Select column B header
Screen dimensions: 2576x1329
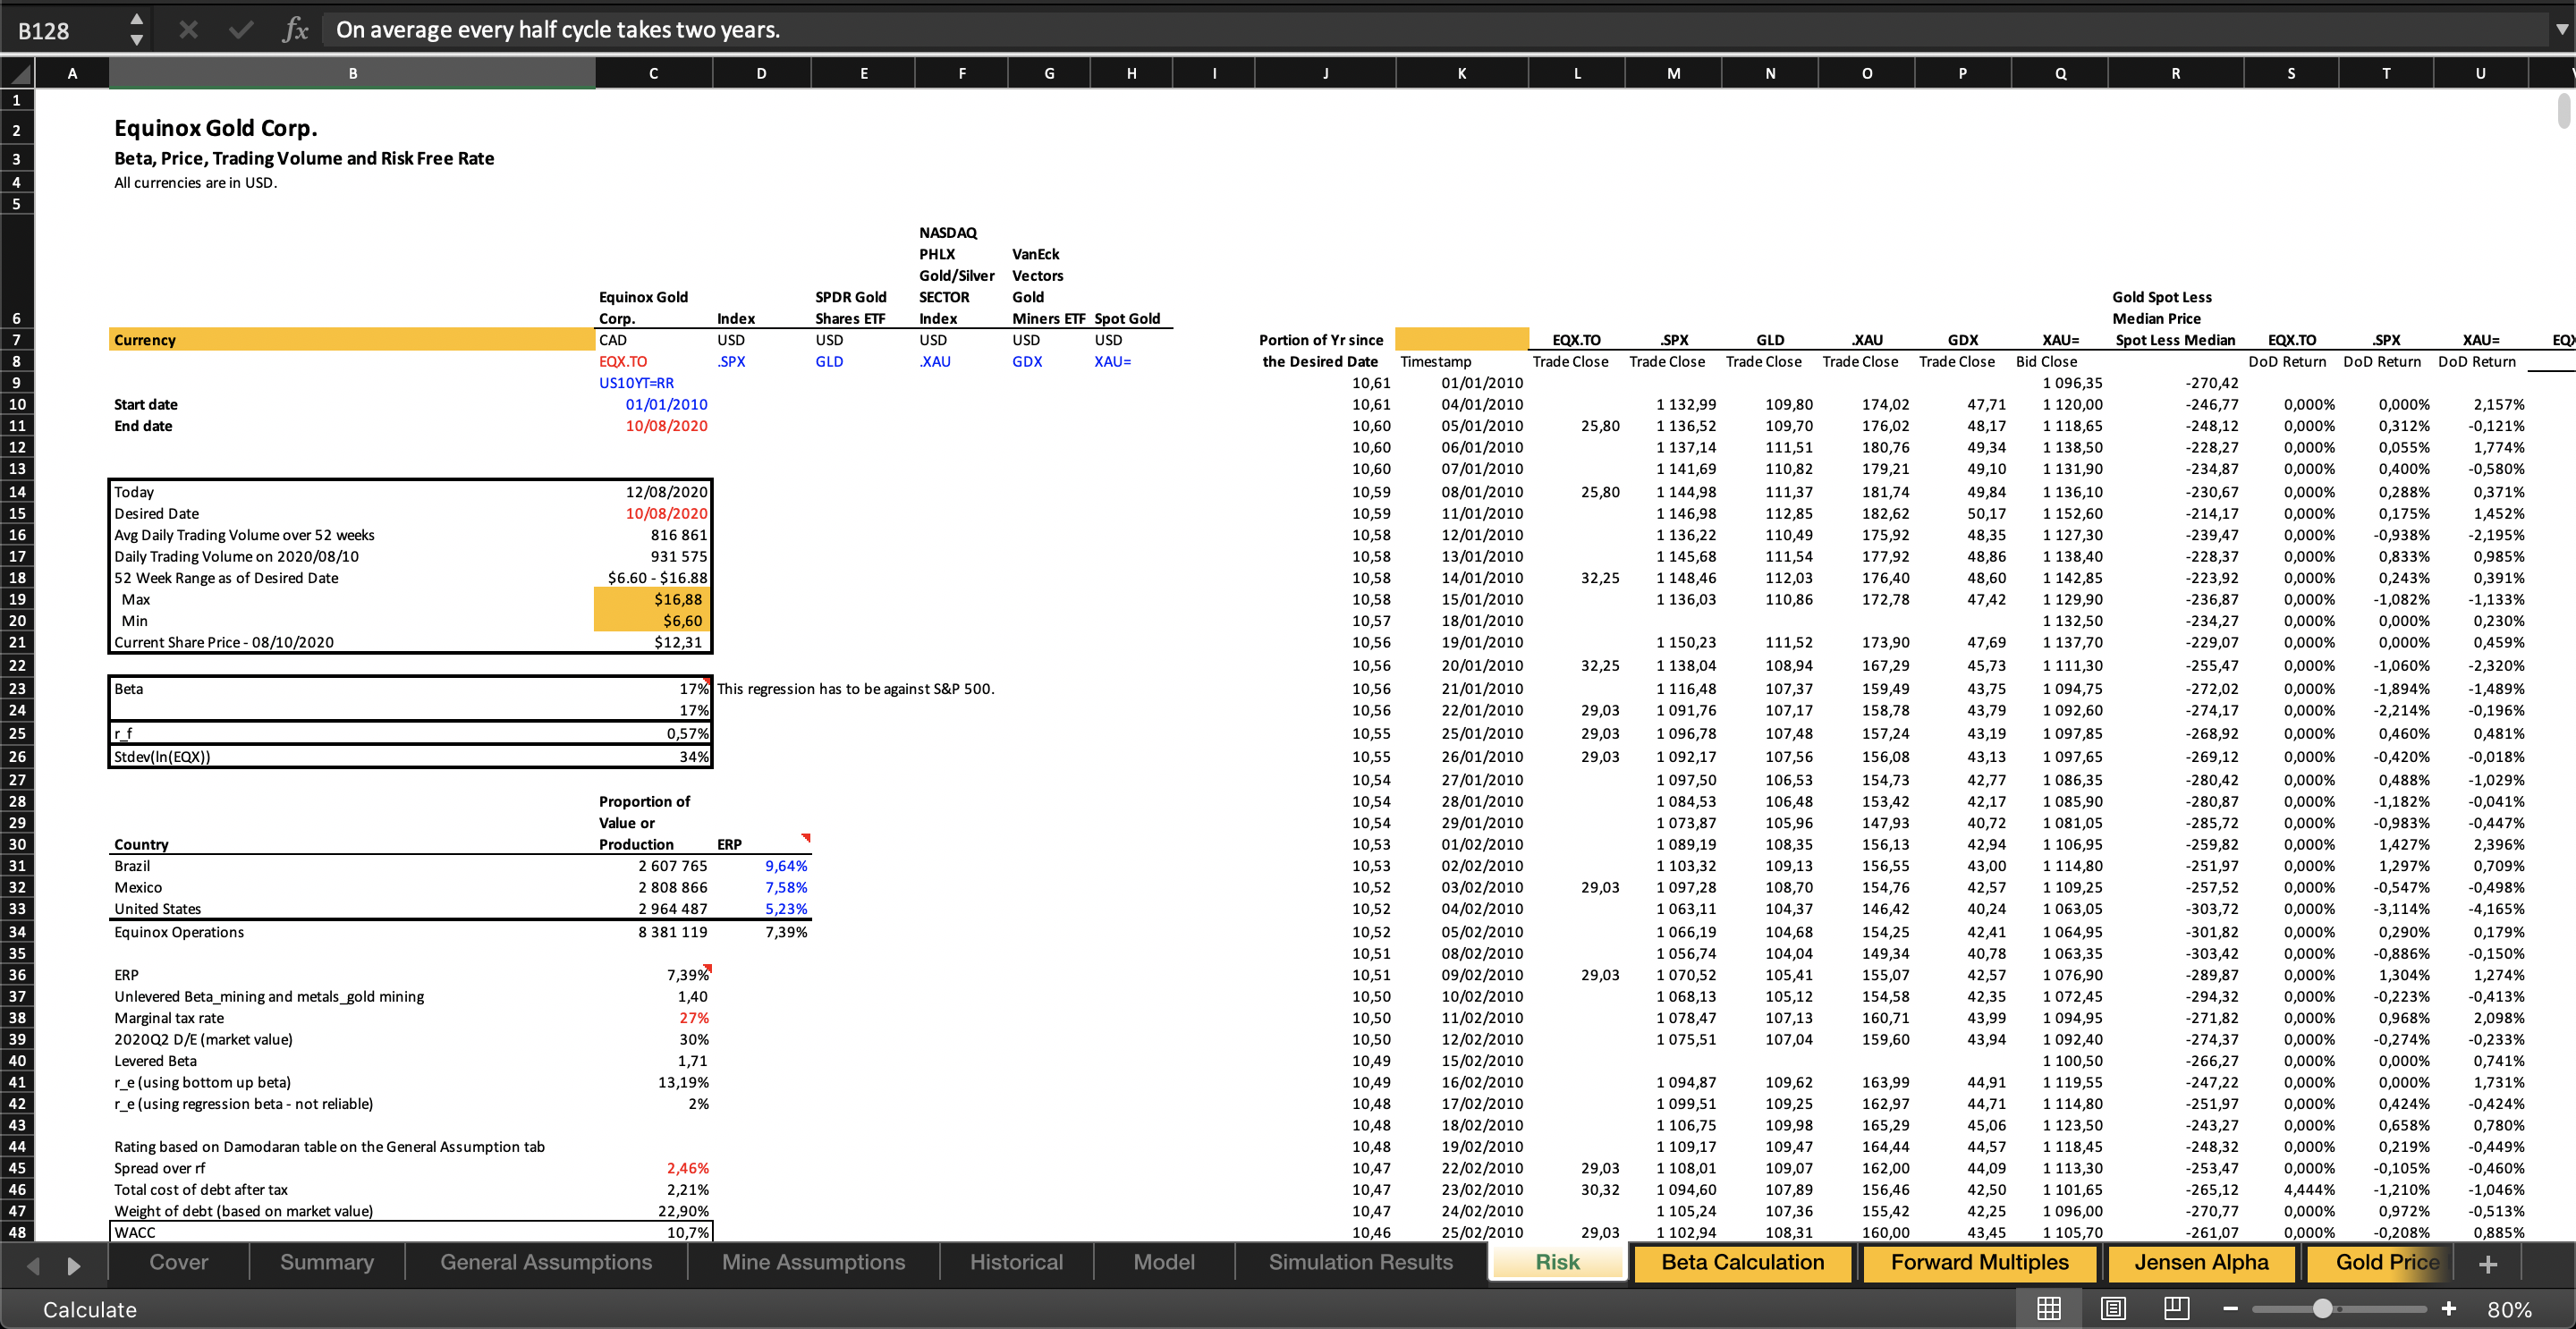(x=353, y=73)
